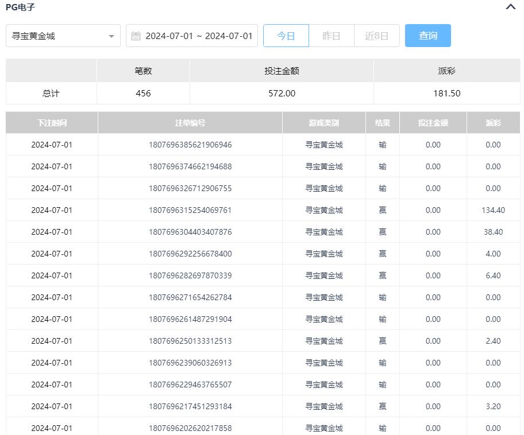Select order number 1807696385621906946
524x435 pixels.
[190, 145]
